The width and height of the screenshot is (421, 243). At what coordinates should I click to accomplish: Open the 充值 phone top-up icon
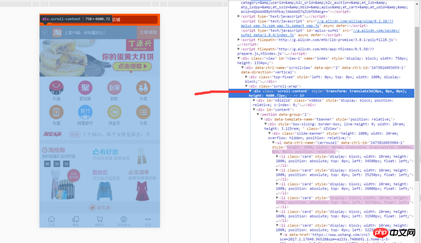56,112
